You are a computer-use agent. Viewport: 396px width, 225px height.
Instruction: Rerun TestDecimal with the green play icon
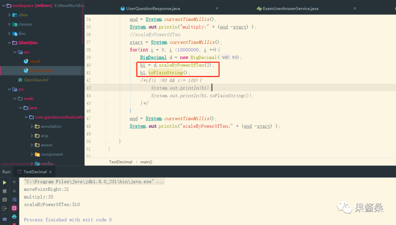[4, 182]
